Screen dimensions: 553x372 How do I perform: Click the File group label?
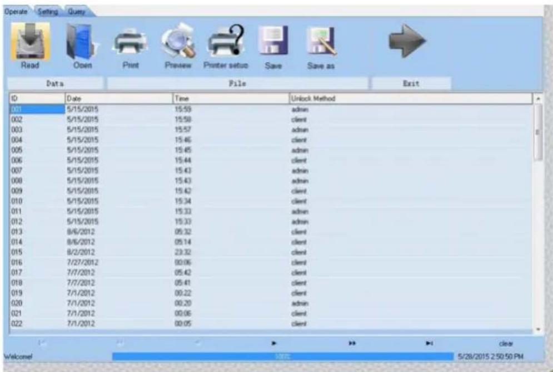point(237,84)
